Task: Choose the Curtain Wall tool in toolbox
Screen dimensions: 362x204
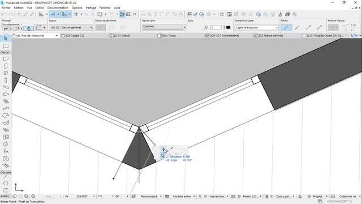Action: (x=6, y=137)
